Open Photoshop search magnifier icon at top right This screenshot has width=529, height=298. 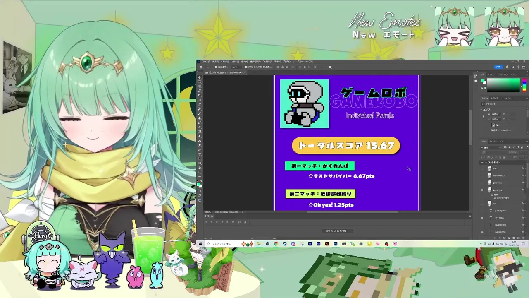pyautogui.click(x=512, y=67)
